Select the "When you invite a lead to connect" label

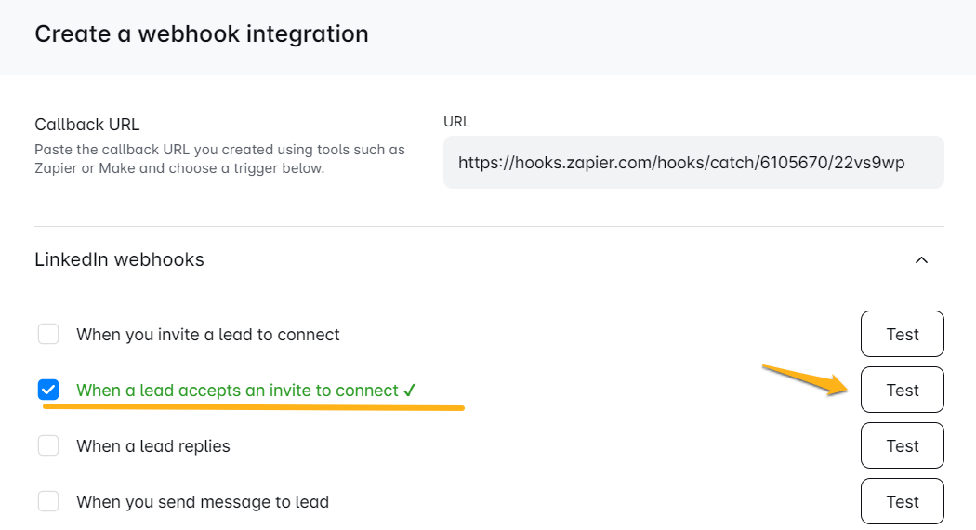point(208,335)
